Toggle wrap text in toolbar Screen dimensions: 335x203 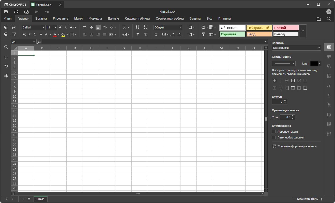tap(105, 27)
